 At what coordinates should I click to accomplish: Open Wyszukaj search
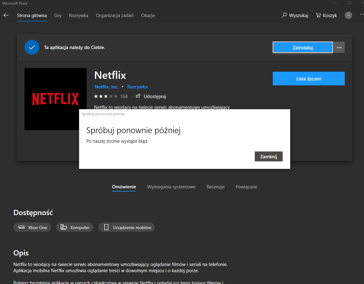point(295,15)
